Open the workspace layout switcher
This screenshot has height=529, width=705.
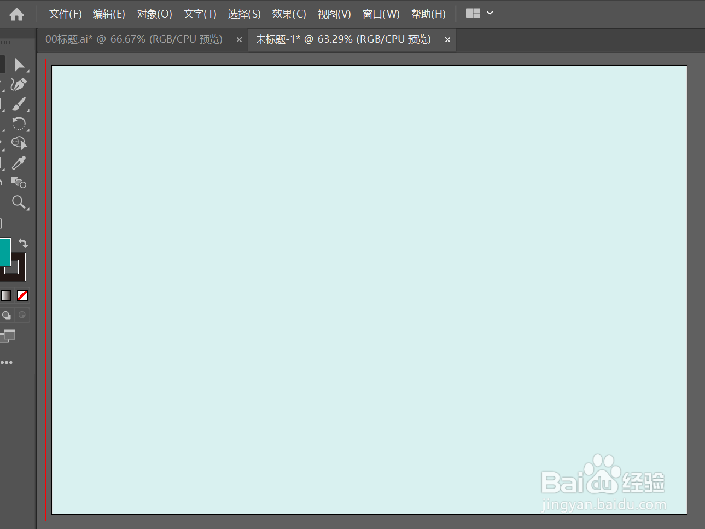480,13
